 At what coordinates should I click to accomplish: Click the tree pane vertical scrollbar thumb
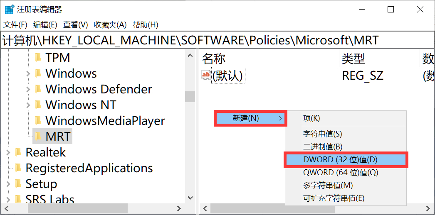click(190, 97)
